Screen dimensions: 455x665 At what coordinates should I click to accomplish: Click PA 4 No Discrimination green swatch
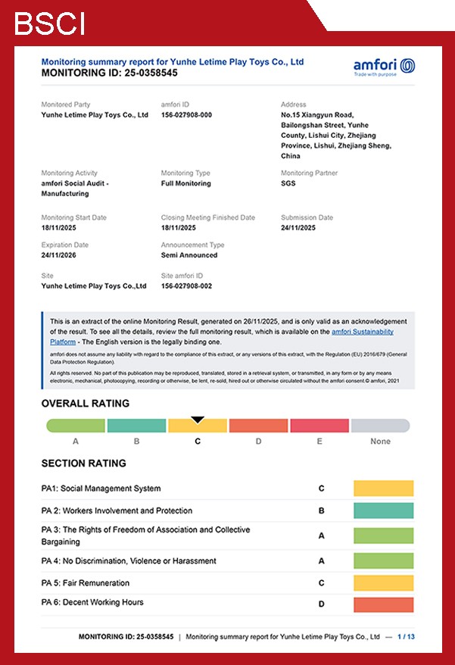pos(383,561)
